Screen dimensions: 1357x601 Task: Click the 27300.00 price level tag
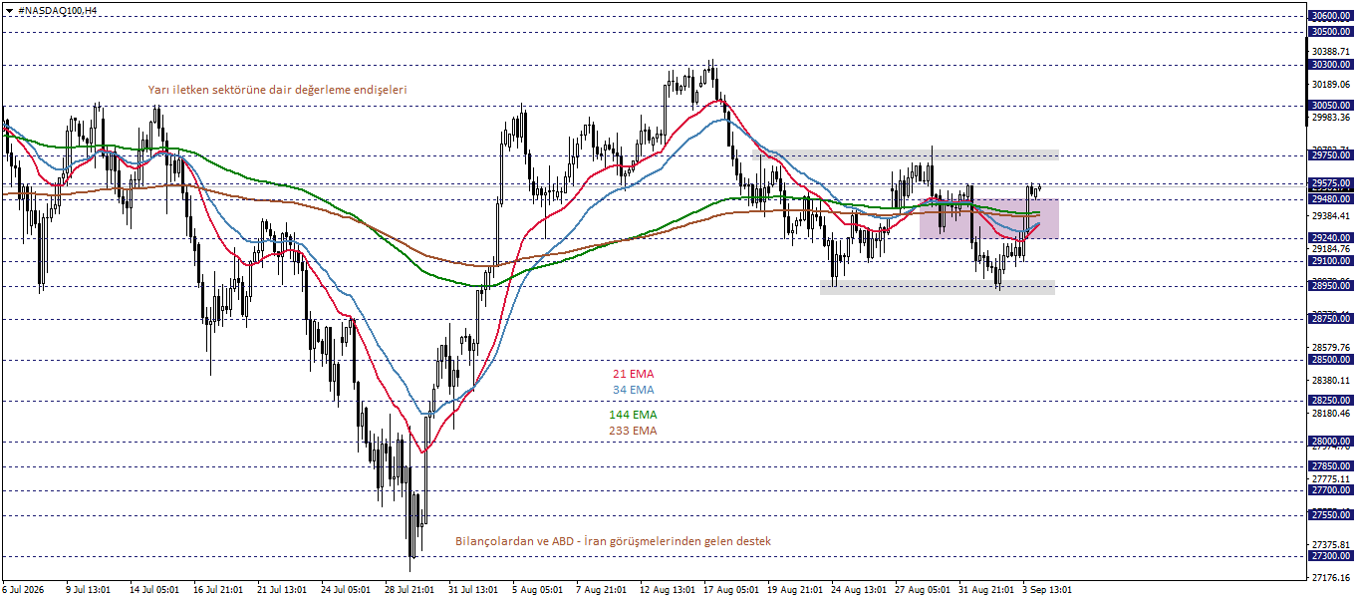(x=1332, y=556)
